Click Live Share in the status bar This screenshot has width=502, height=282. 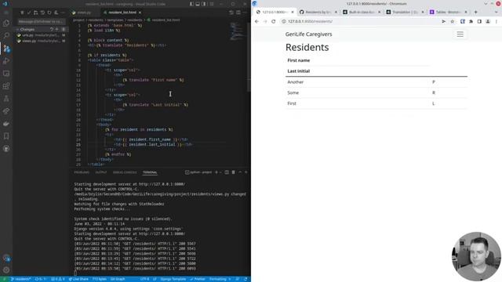tap(78, 279)
